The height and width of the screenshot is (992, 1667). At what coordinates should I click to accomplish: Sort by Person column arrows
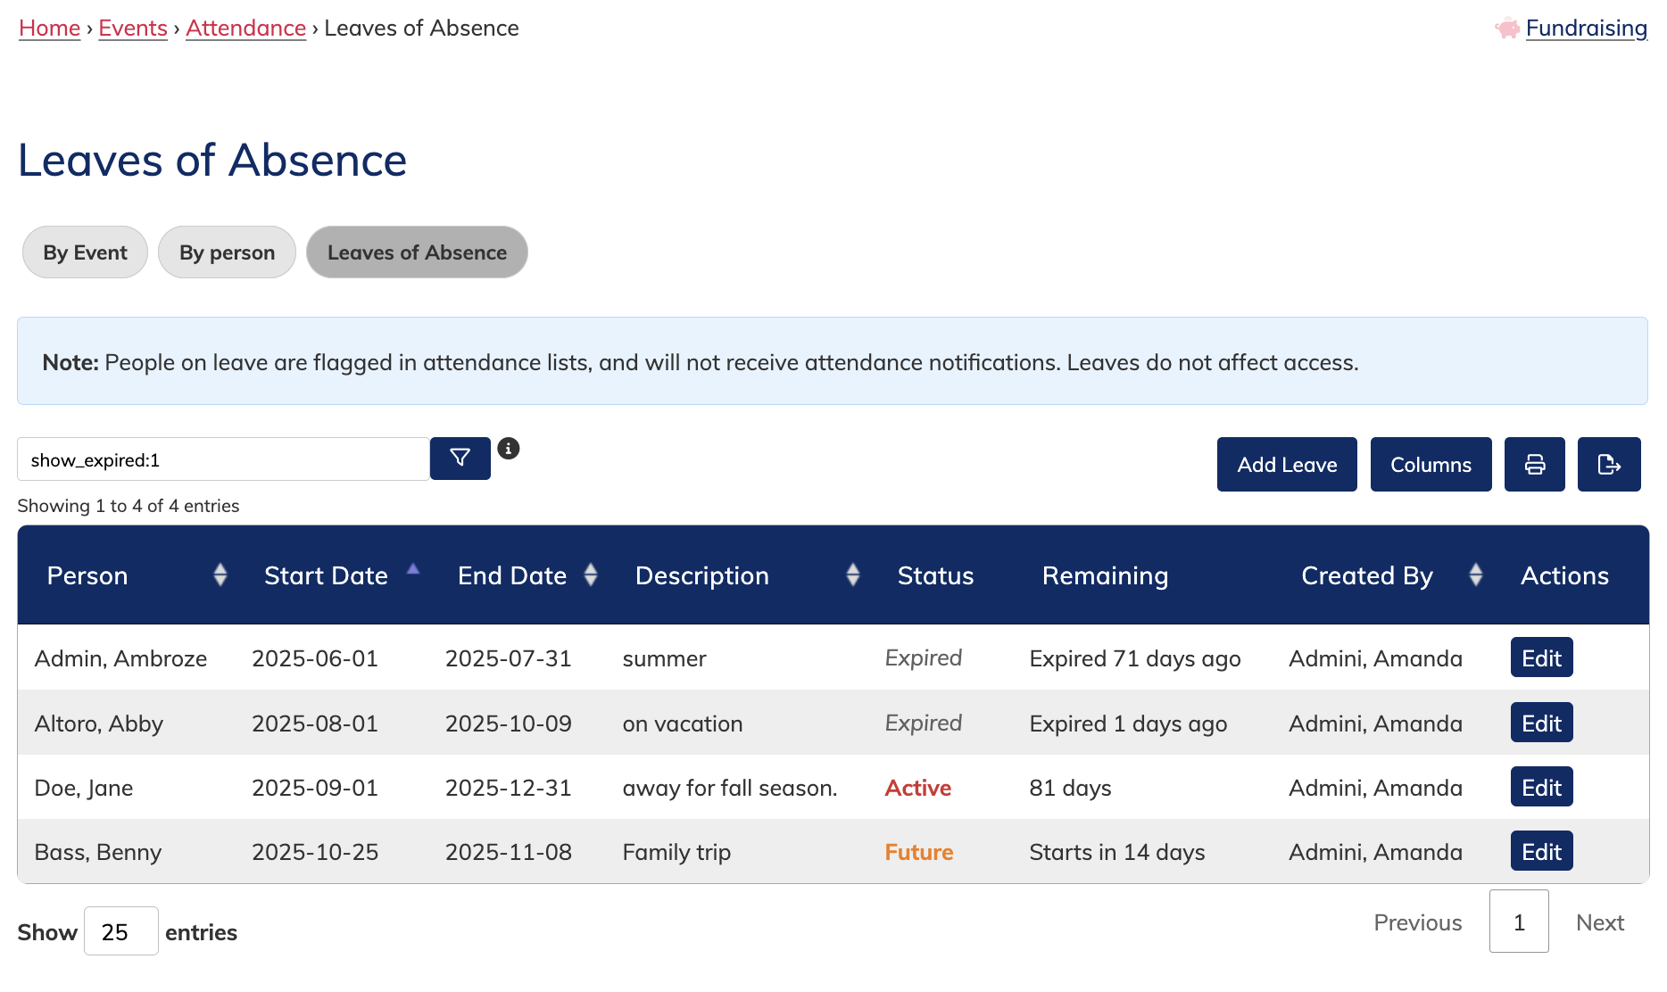coord(220,575)
